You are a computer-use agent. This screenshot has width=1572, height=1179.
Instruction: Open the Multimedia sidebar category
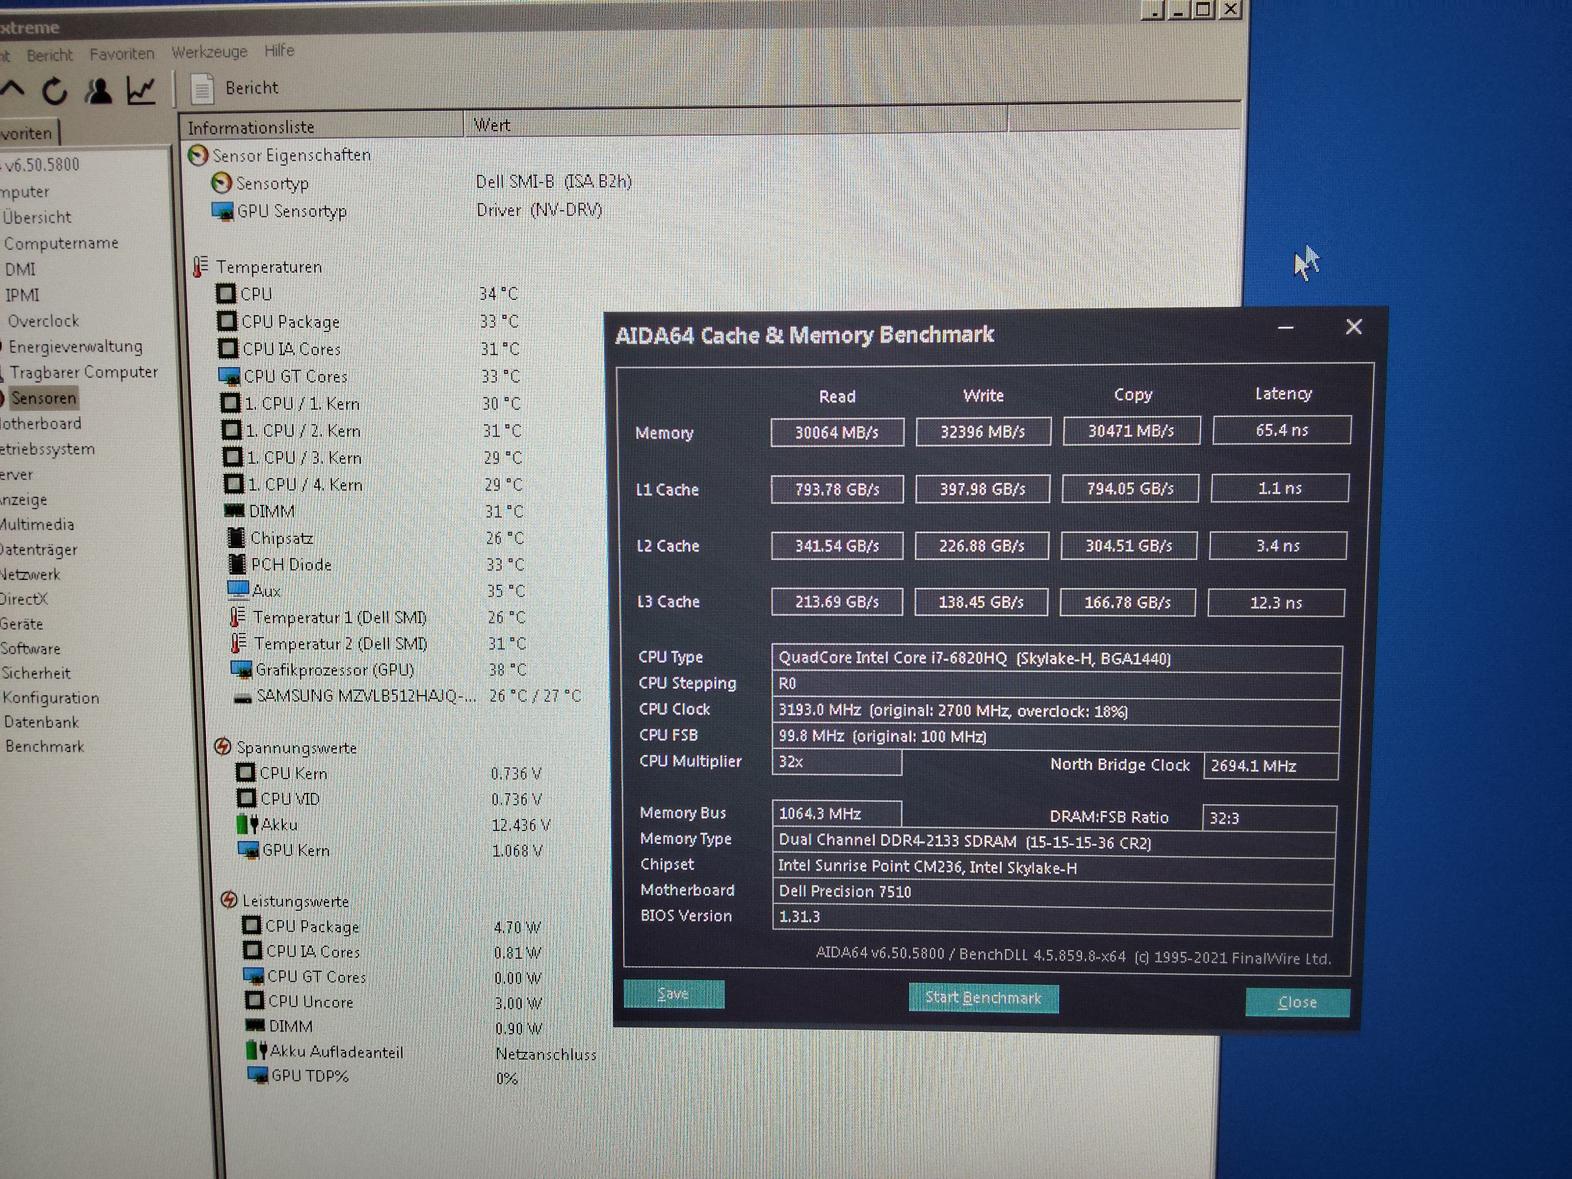pyautogui.click(x=37, y=524)
